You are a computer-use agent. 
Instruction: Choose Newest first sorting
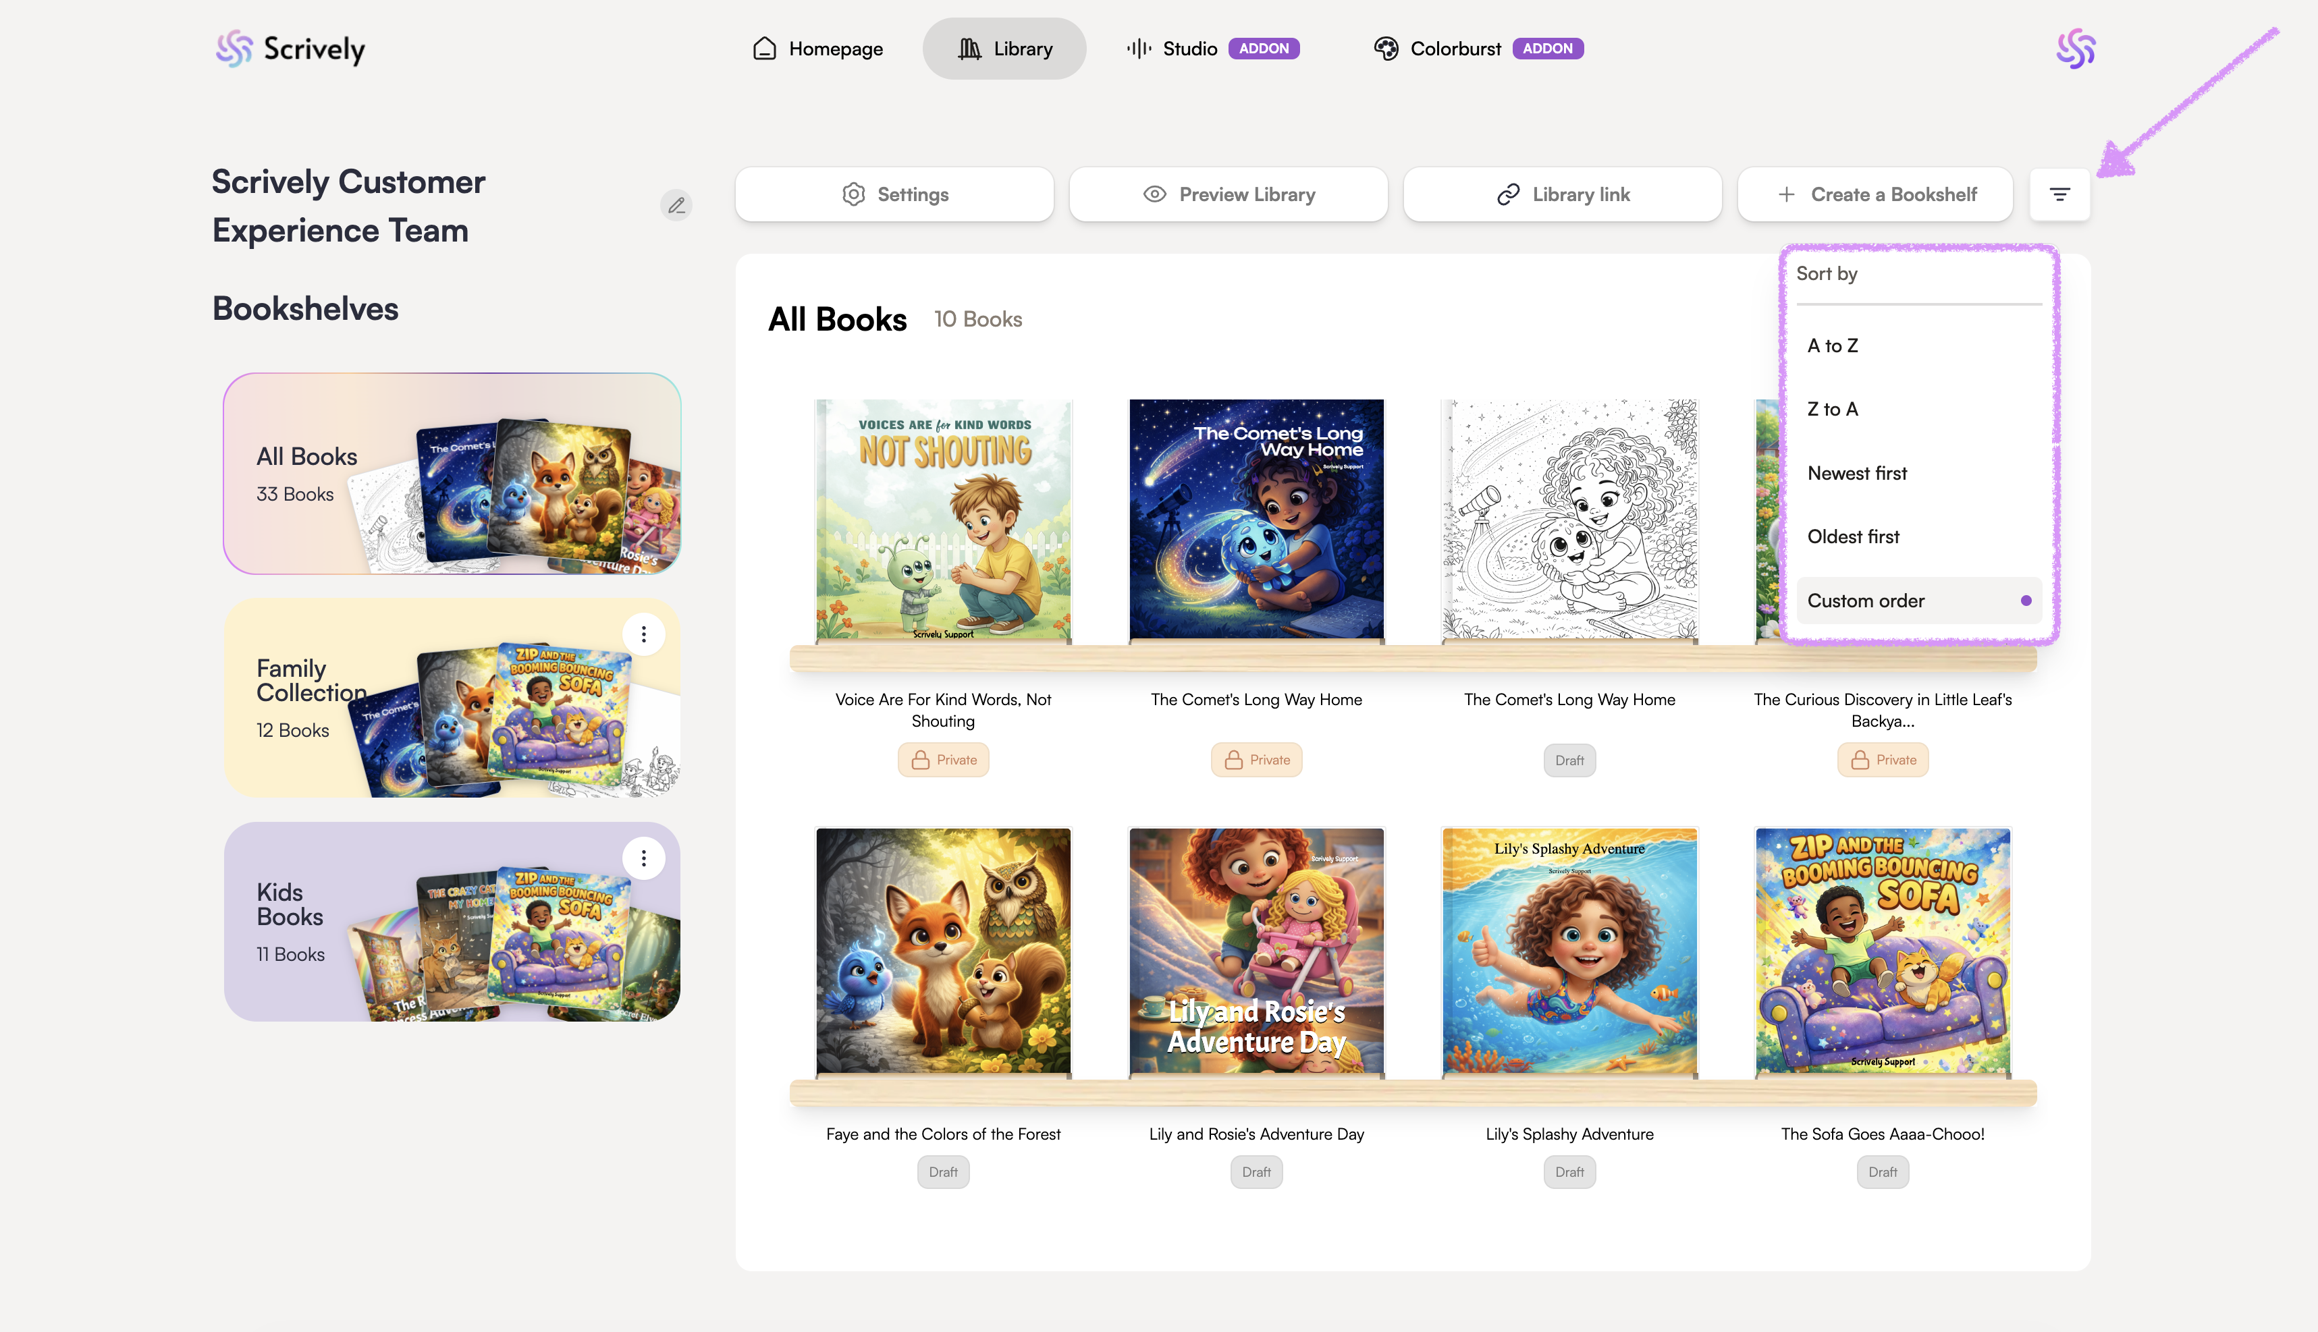click(1856, 473)
